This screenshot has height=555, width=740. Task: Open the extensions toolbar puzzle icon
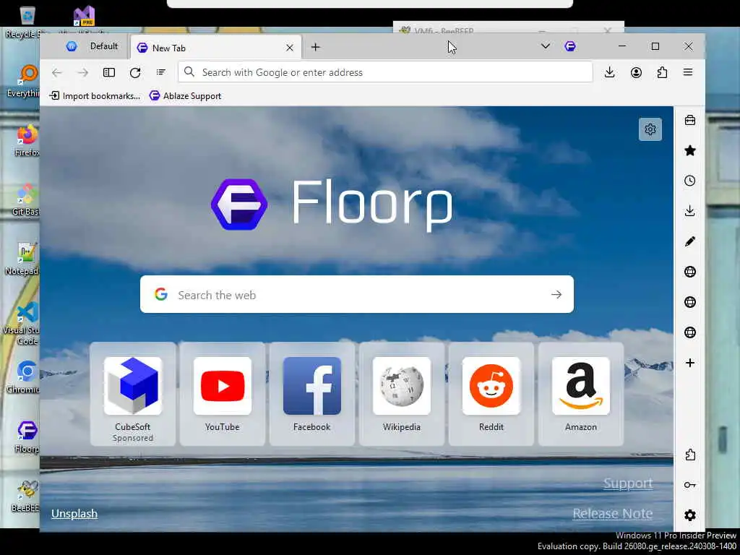(662, 72)
